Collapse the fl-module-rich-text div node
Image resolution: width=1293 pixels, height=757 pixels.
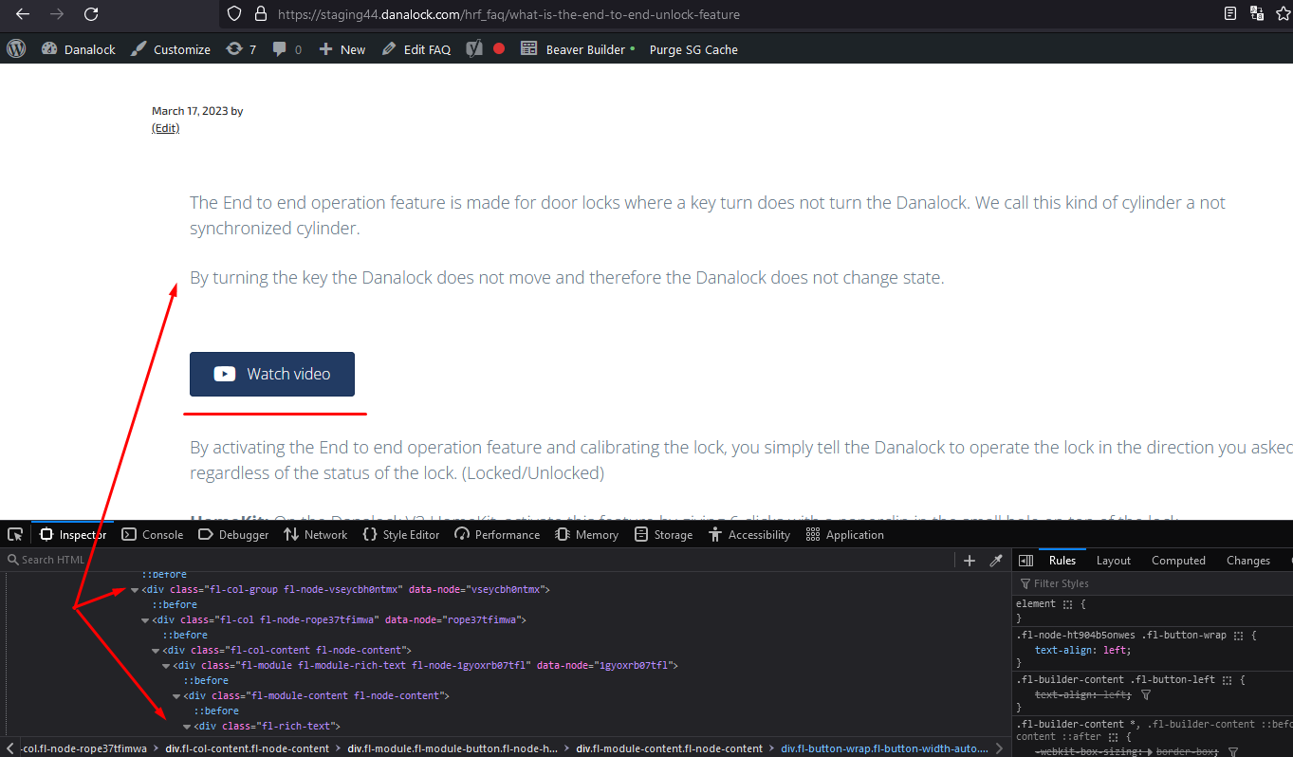[166, 666]
